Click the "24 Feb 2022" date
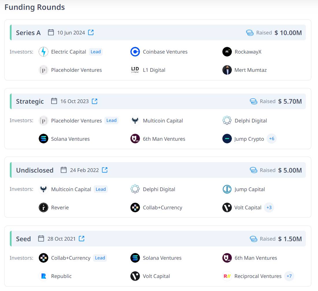The width and height of the screenshot is (318, 291). (x=84, y=170)
